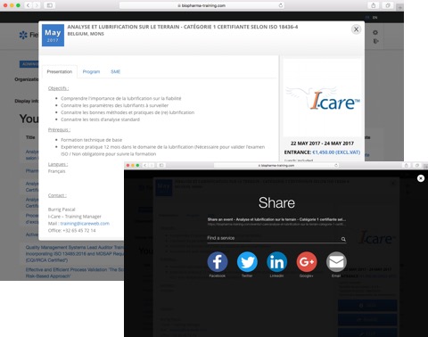Click the Share an event title text
428x337 pixels.
[276, 219]
